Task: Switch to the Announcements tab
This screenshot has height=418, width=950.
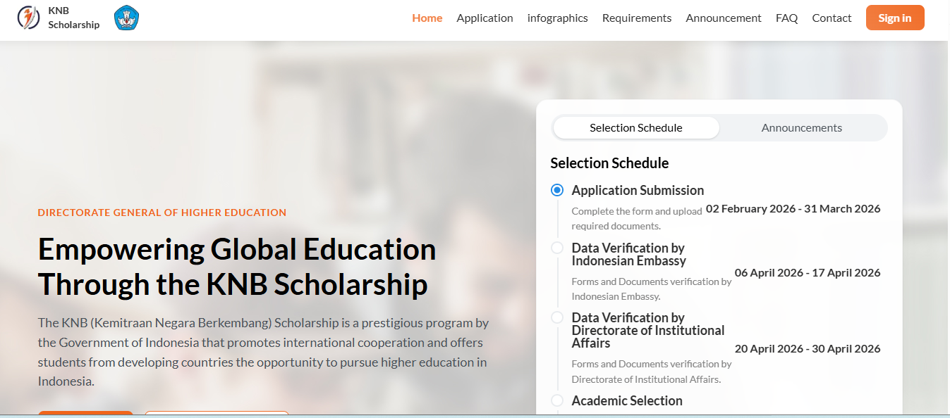Action: [x=801, y=128]
